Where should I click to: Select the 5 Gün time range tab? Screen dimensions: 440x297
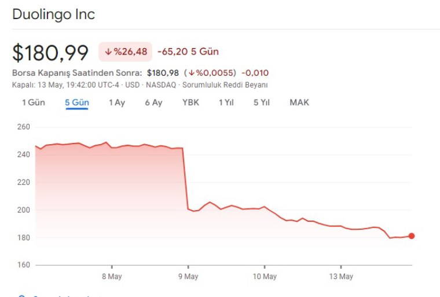point(76,102)
